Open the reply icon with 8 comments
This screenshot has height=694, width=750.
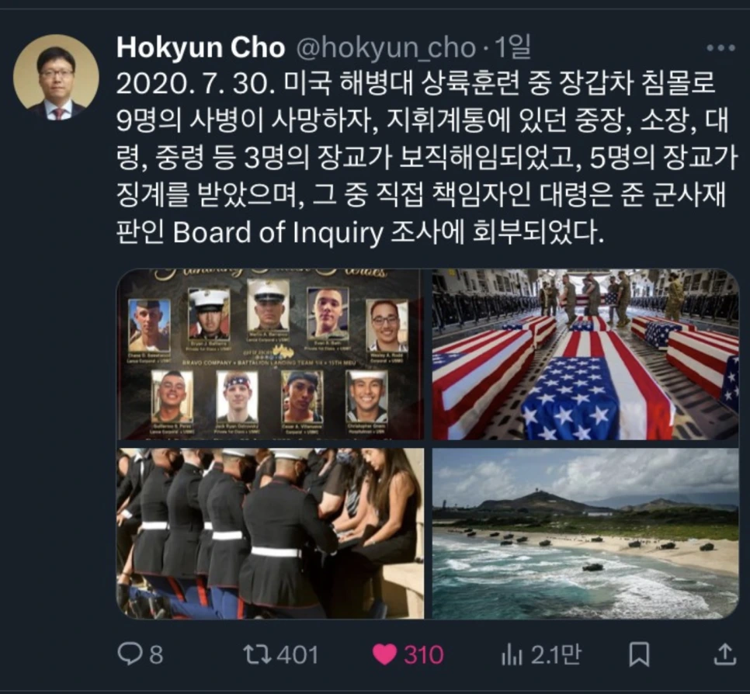tap(130, 654)
